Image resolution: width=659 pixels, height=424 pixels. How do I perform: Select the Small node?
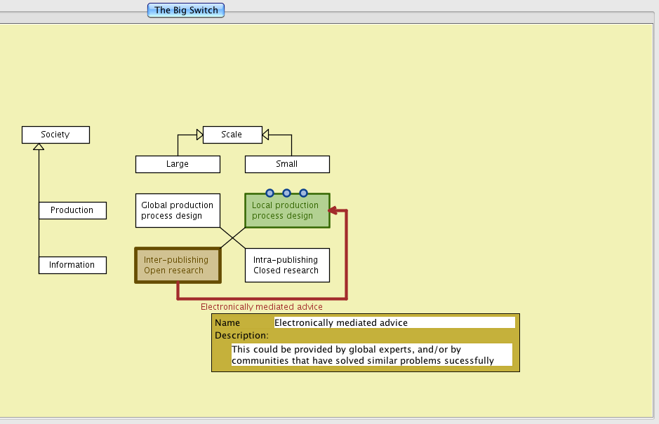(287, 164)
